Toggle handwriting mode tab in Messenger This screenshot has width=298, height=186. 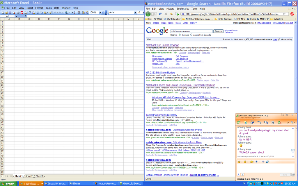[x=242, y=174]
